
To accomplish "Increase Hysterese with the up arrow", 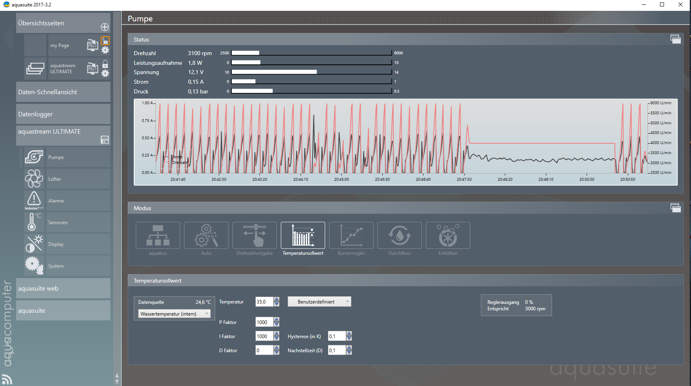I will (x=349, y=334).
